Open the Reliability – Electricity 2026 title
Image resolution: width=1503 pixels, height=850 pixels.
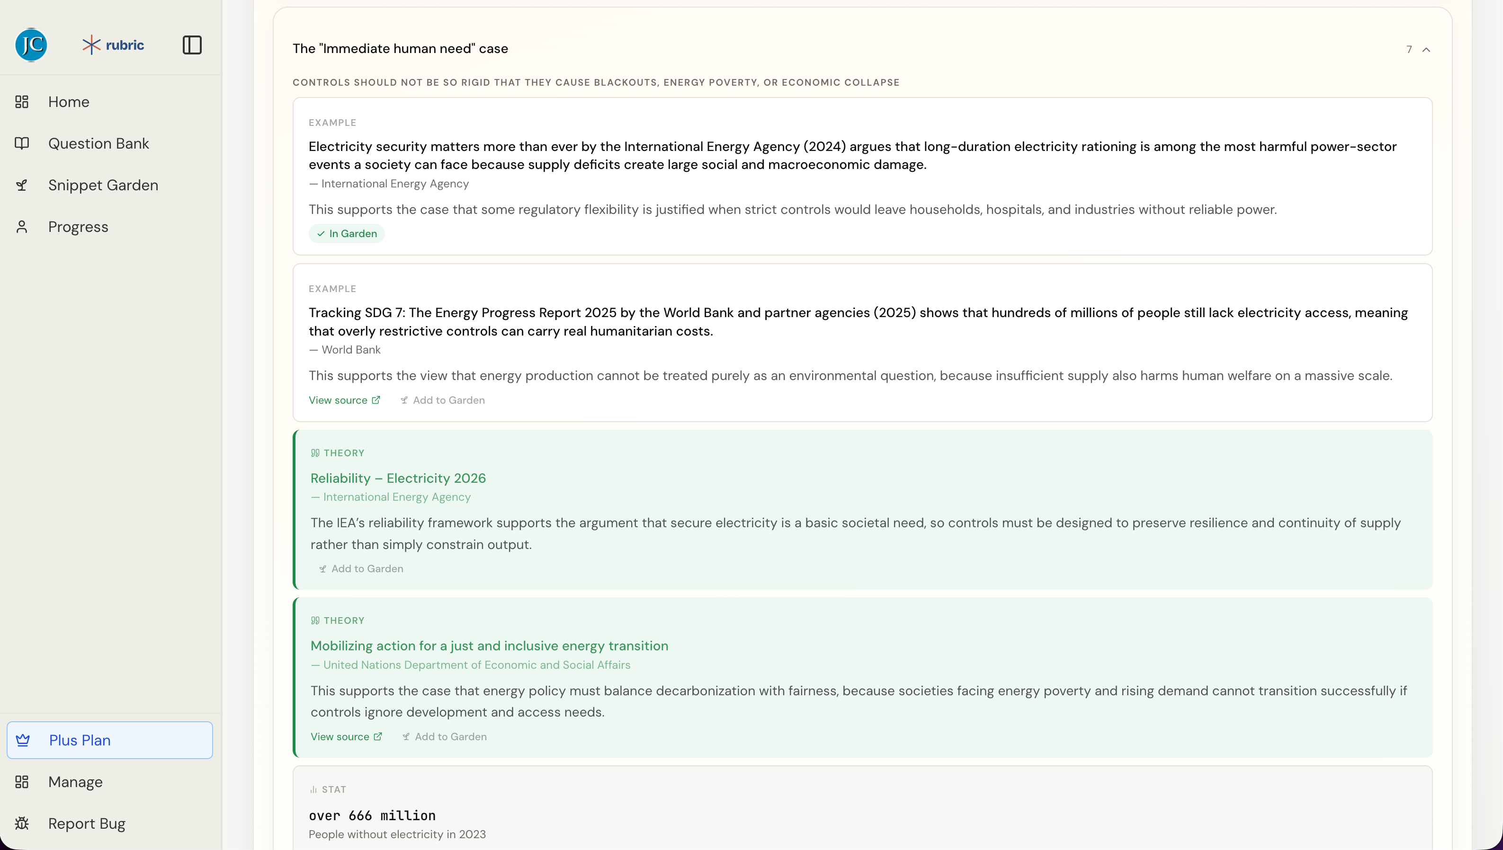(x=398, y=478)
